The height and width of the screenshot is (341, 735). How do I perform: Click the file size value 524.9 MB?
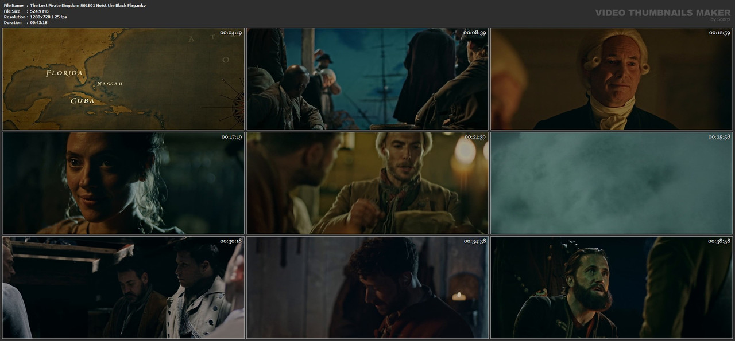(39, 11)
